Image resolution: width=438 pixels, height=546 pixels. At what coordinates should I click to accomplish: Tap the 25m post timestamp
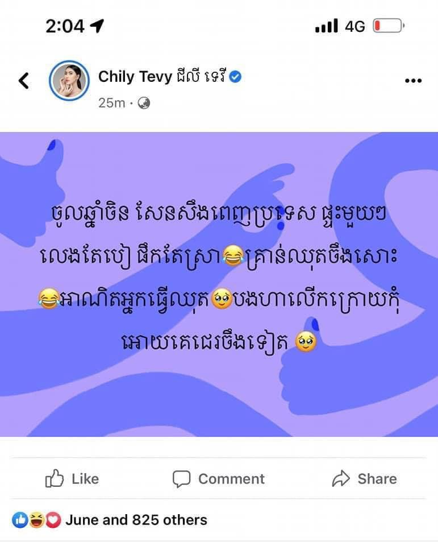pyautogui.click(x=111, y=103)
